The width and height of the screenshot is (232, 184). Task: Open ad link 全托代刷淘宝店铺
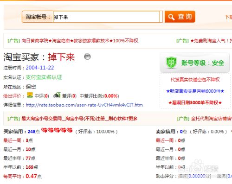click(x=212, y=119)
